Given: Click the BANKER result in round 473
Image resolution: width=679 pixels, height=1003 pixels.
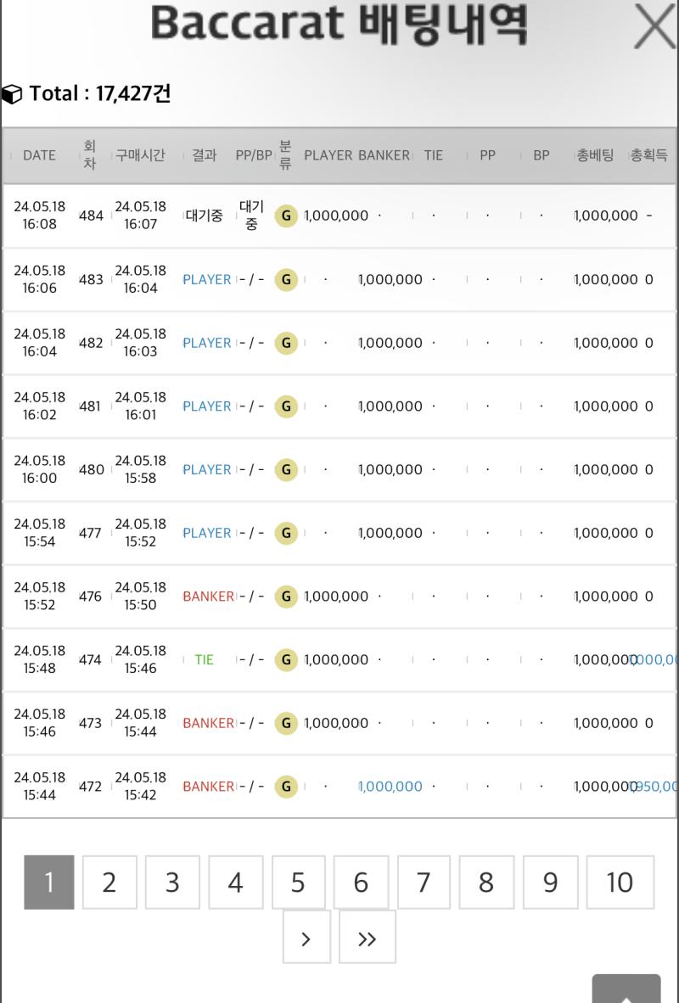Looking at the screenshot, I should (209, 723).
